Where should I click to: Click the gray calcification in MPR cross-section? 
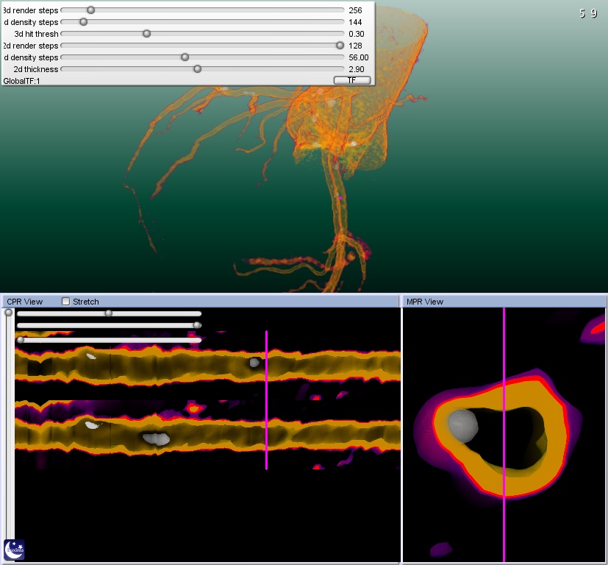tap(462, 425)
